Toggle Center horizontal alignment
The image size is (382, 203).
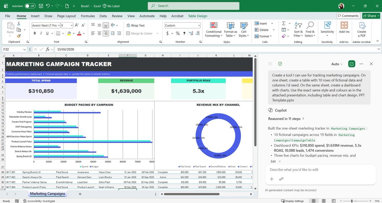(x=99, y=33)
